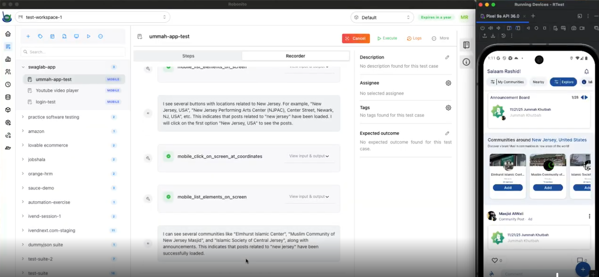The height and width of the screenshot is (277, 599).
Task: Open the Default environment dropdown
Action: pyautogui.click(x=382, y=18)
